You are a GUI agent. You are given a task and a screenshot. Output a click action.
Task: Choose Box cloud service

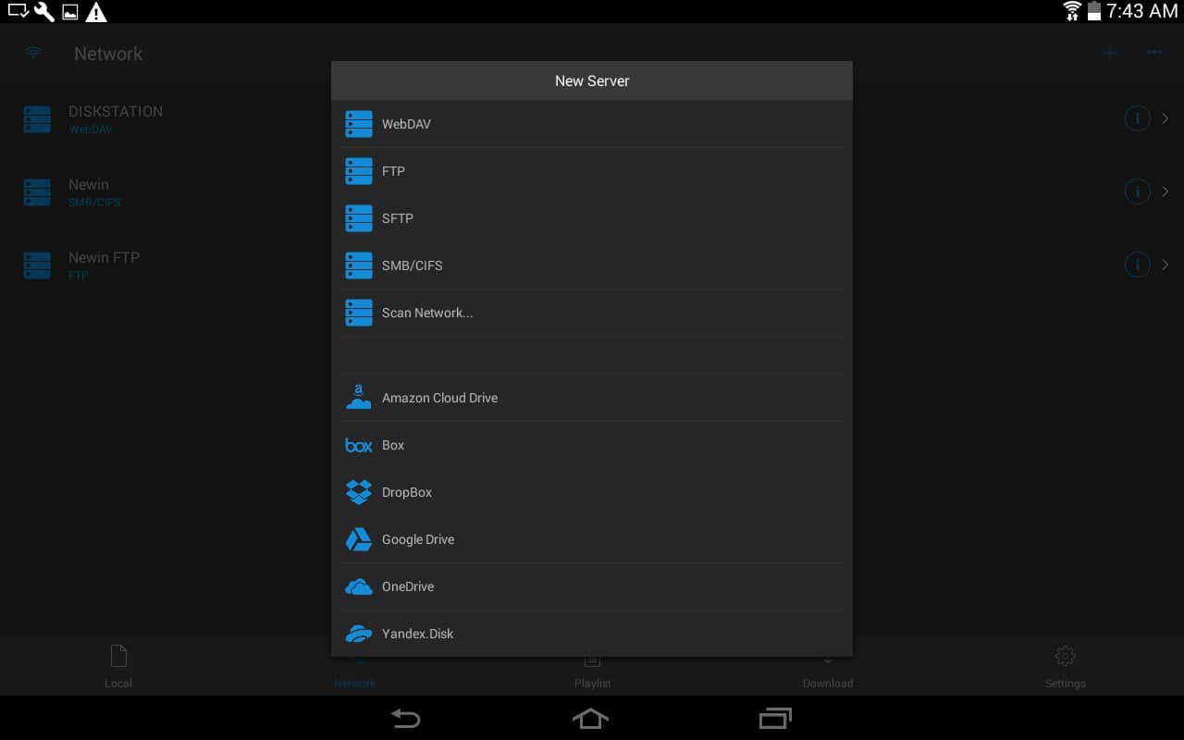(x=592, y=445)
